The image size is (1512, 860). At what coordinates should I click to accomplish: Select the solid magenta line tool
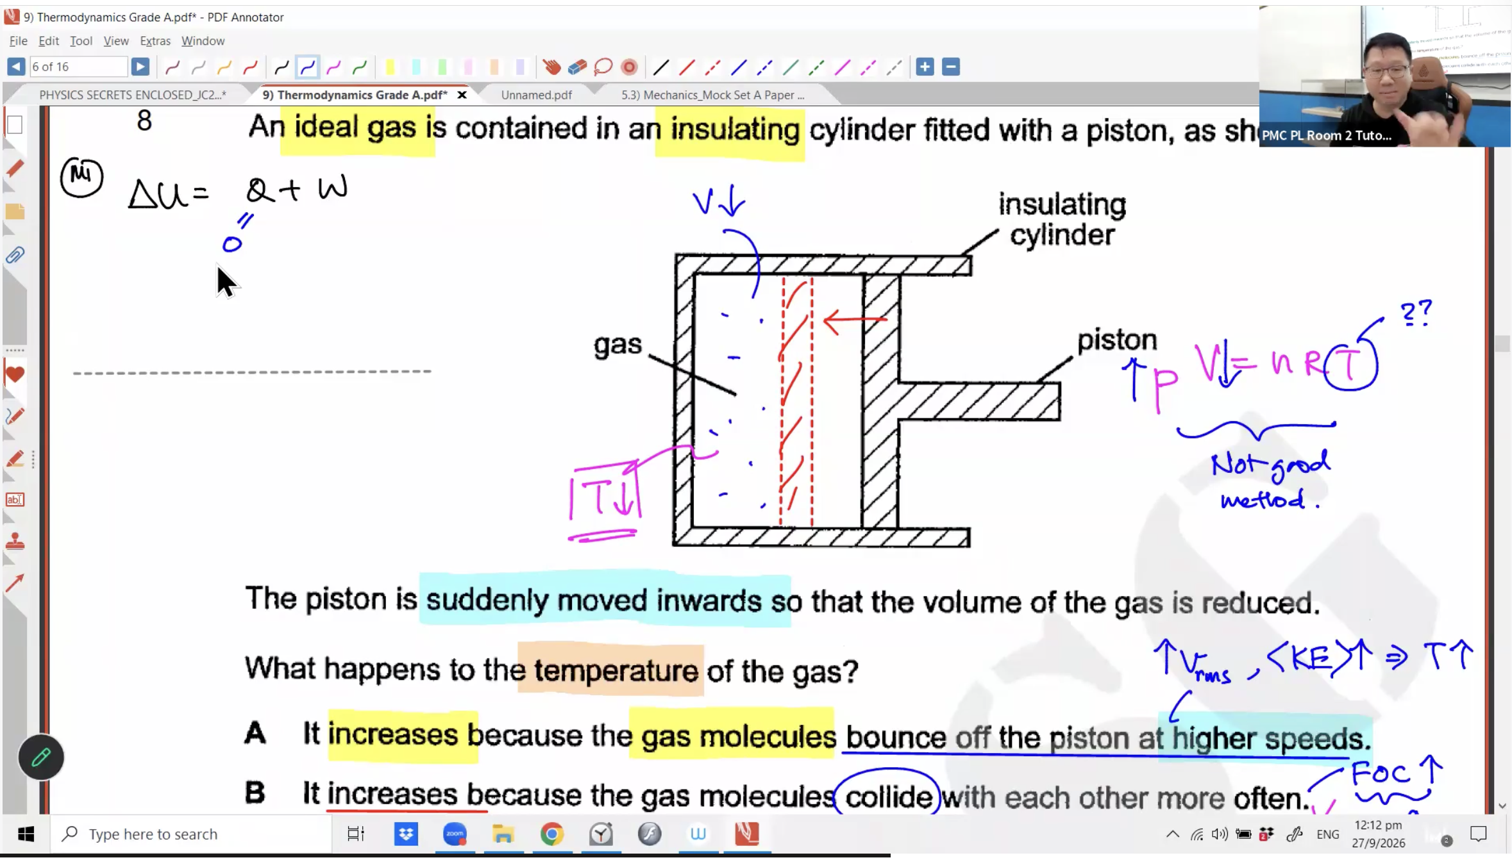pos(842,67)
